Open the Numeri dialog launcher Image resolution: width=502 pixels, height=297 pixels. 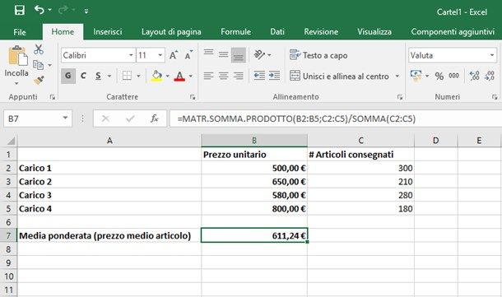495,97
